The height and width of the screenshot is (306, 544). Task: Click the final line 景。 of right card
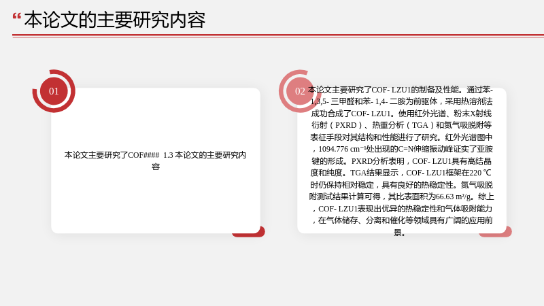(400, 233)
